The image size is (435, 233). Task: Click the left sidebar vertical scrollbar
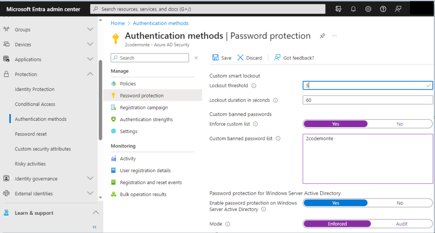tap(100, 100)
